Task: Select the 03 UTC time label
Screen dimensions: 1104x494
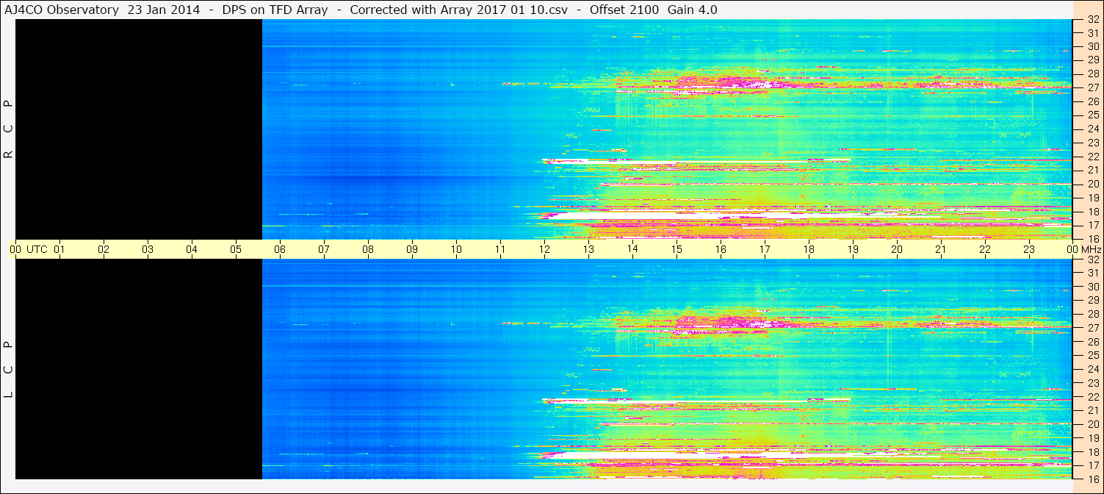Action: point(148,249)
